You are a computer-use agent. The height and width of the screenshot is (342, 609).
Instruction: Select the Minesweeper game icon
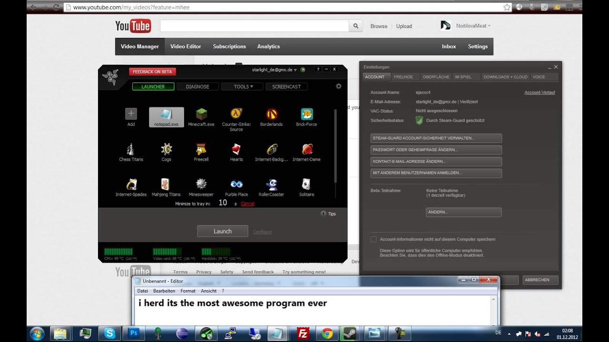(201, 187)
